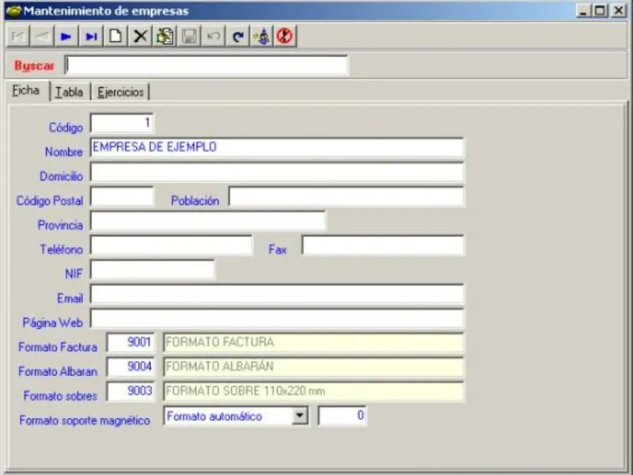Click the copy/paste clipboard icon

click(165, 36)
